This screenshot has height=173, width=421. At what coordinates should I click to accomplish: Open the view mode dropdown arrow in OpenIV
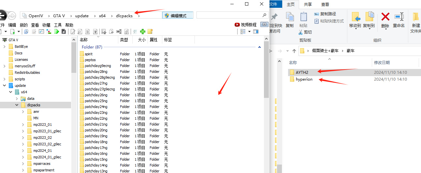[249, 32]
